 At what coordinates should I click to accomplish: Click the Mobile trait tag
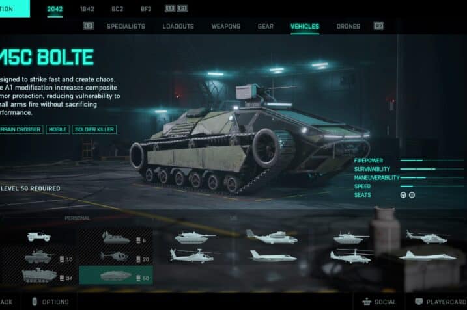pyautogui.click(x=57, y=129)
